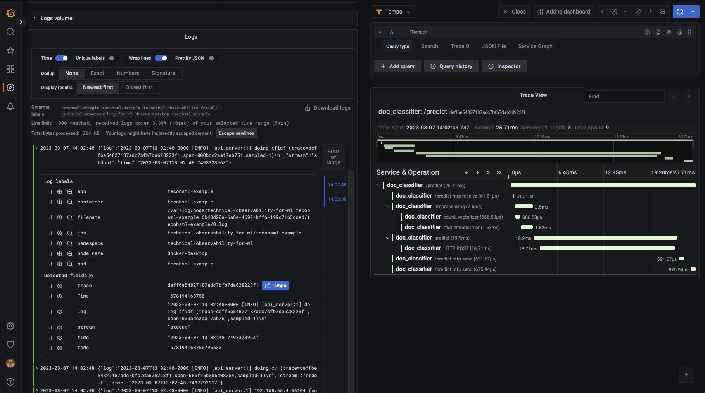Image resolution: width=705 pixels, height=393 pixels.
Task: Show stream field eye icon
Action: click(x=60, y=327)
